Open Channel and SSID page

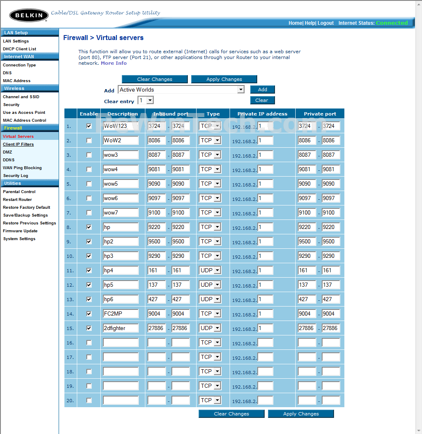point(21,97)
